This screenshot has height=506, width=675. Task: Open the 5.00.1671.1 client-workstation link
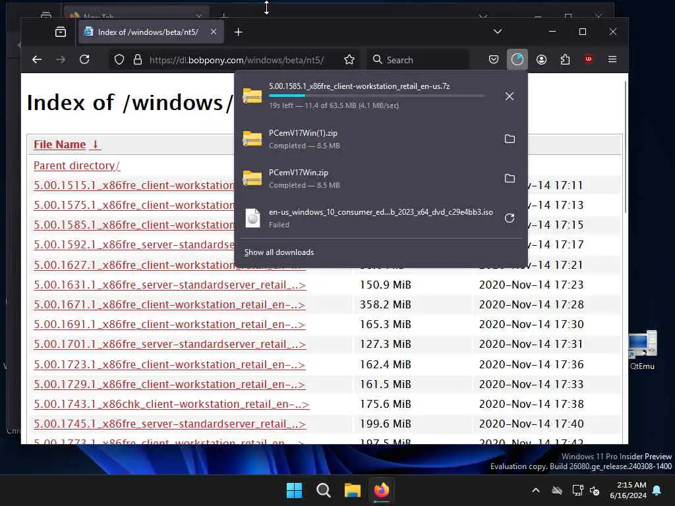[x=169, y=304]
